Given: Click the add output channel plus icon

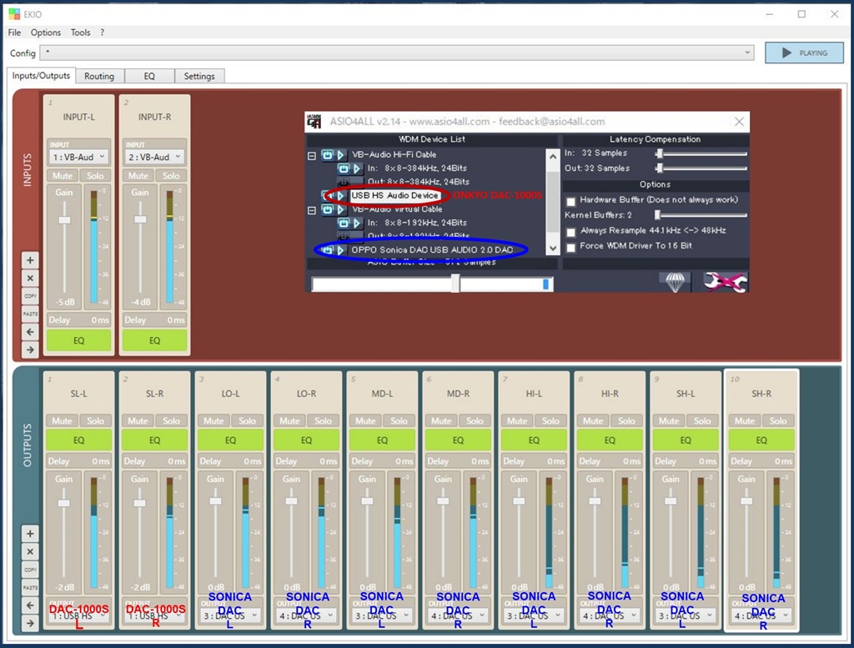Looking at the screenshot, I should pos(30,534).
